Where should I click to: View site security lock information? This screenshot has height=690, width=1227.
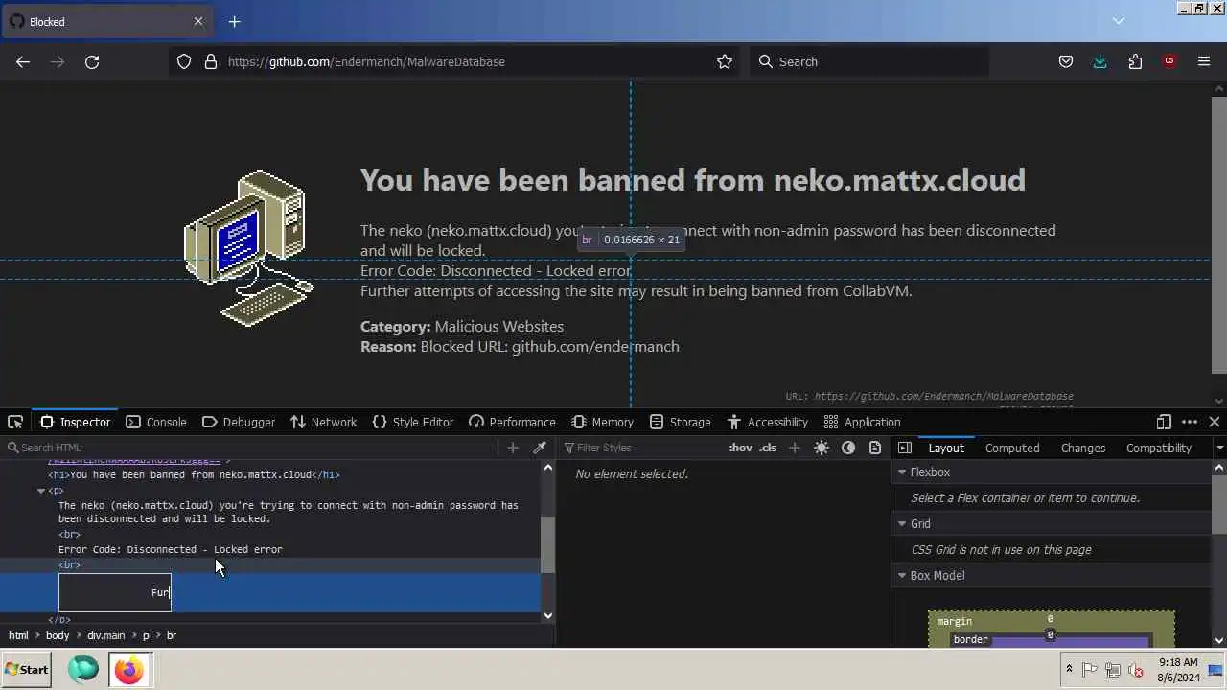211,61
